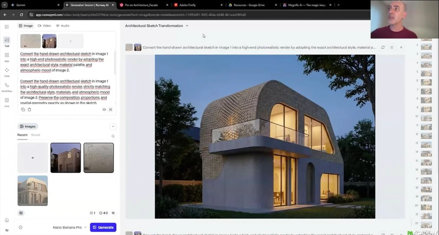Click the regenerate icon on the result
This screenshot has height=235, width=439.
click(383, 47)
